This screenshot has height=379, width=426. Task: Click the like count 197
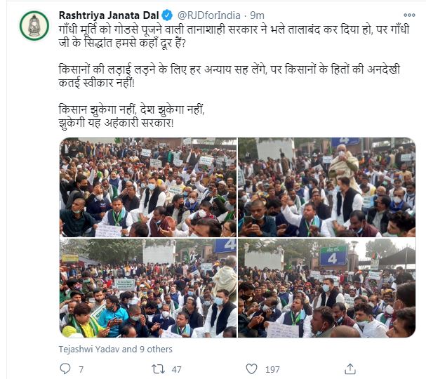pos(272,369)
